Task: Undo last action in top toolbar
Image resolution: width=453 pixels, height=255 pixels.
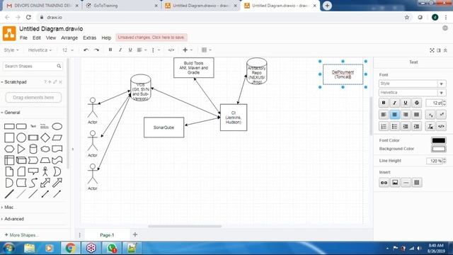Action: (x=86, y=50)
